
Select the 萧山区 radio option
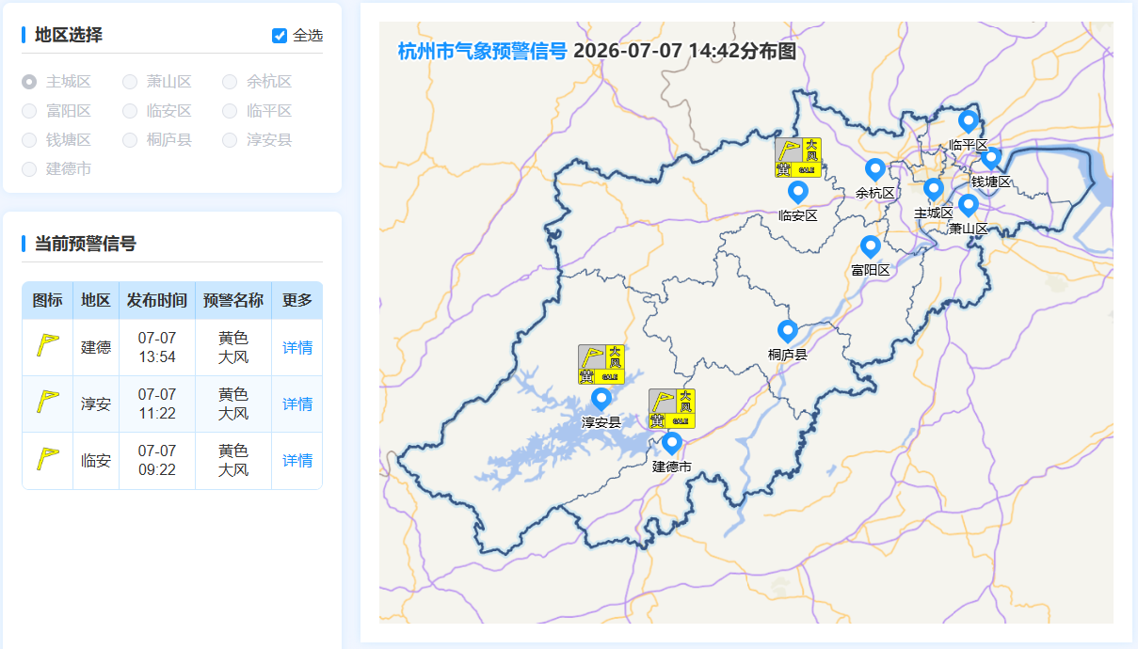[130, 82]
